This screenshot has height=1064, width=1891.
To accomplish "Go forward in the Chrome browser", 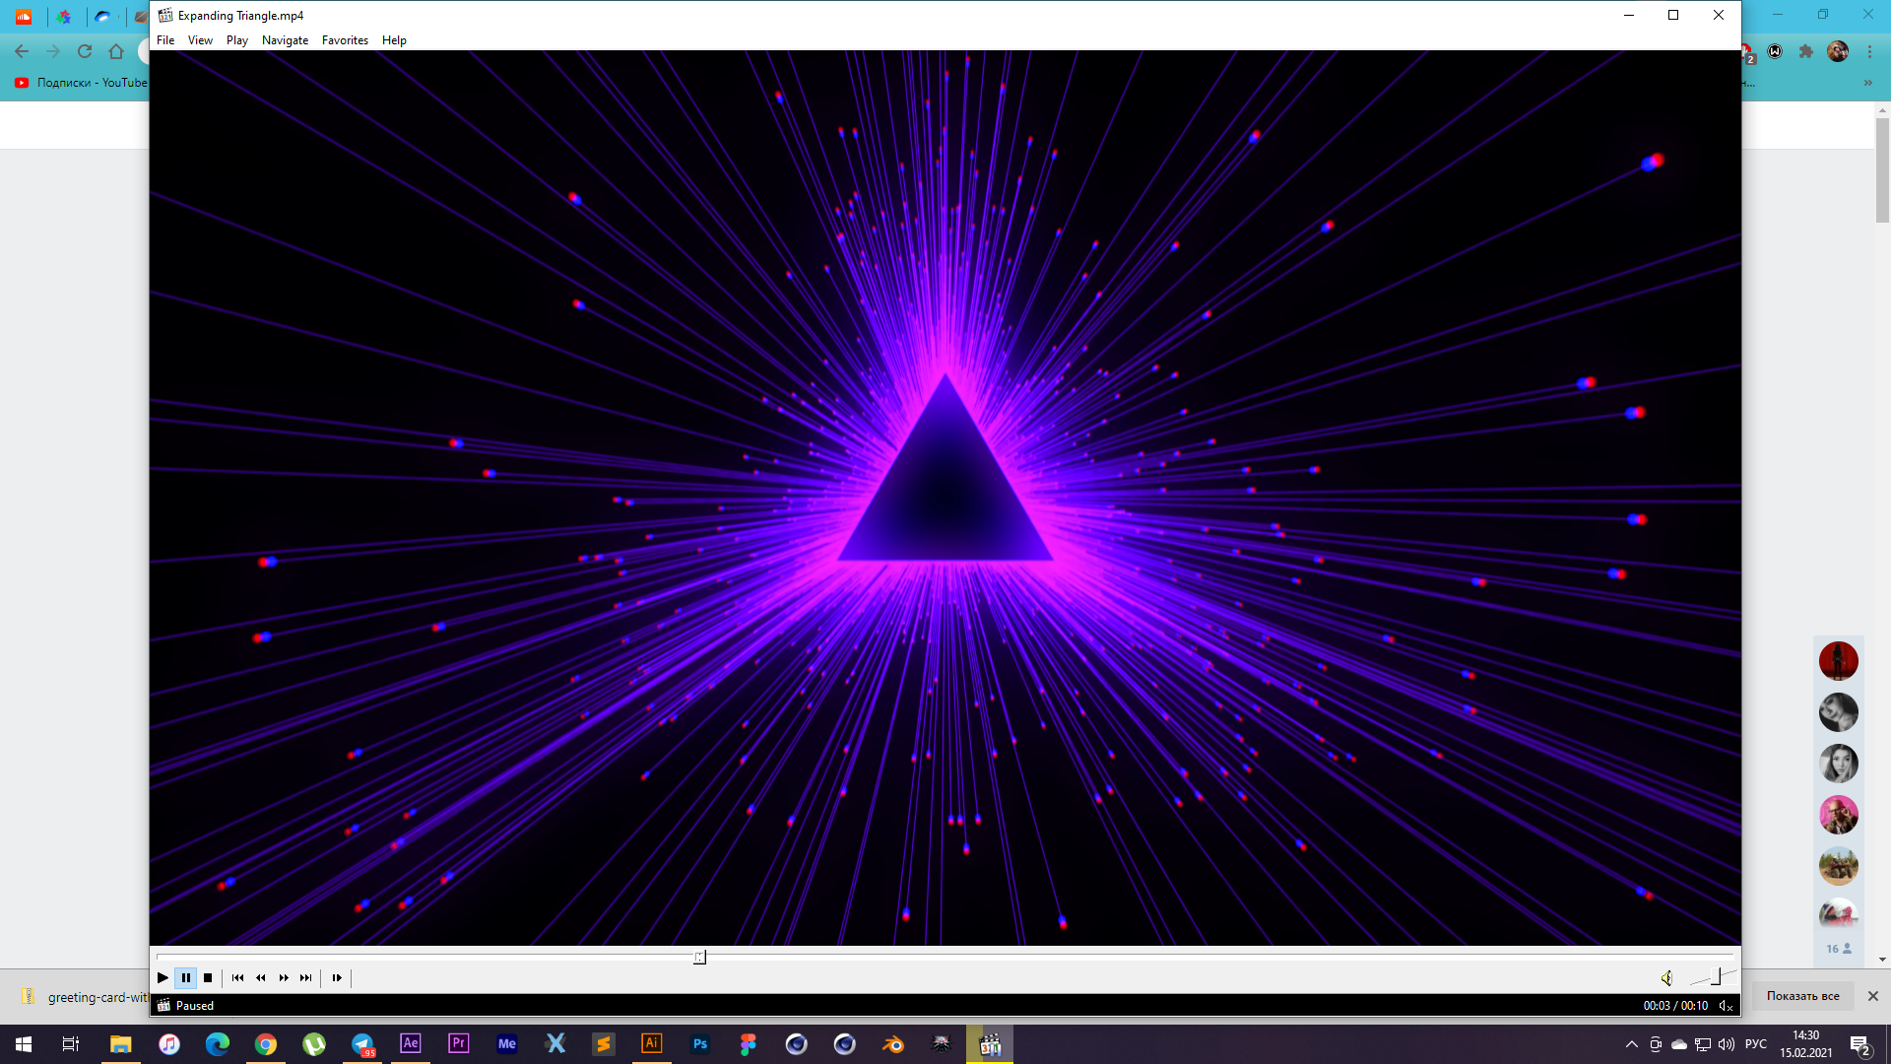I will 53,51.
